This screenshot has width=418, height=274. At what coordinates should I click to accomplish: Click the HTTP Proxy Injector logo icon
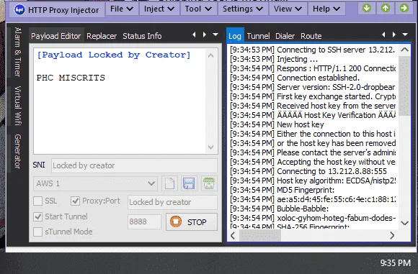click(19, 10)
